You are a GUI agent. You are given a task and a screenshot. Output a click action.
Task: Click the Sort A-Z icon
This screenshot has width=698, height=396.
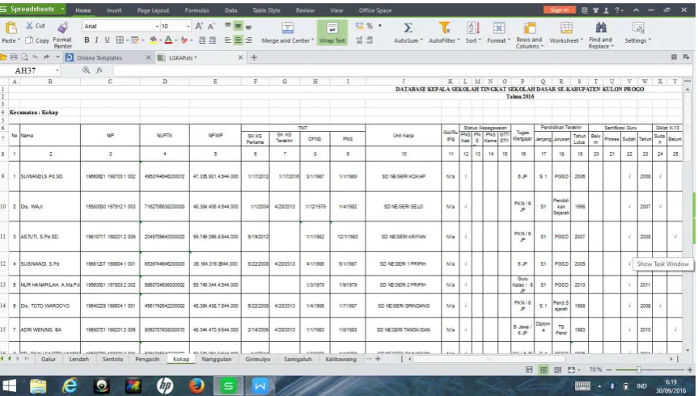[x=473, y=28]
